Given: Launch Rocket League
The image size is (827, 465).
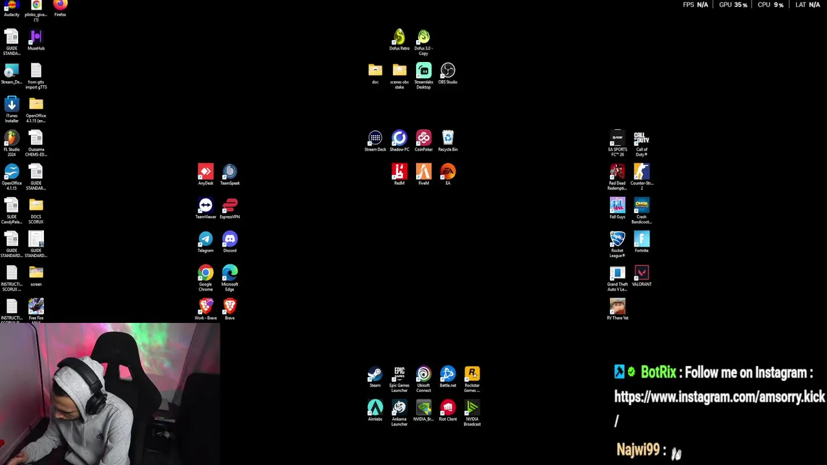Looking at the screenshot, I should (618, 245).
